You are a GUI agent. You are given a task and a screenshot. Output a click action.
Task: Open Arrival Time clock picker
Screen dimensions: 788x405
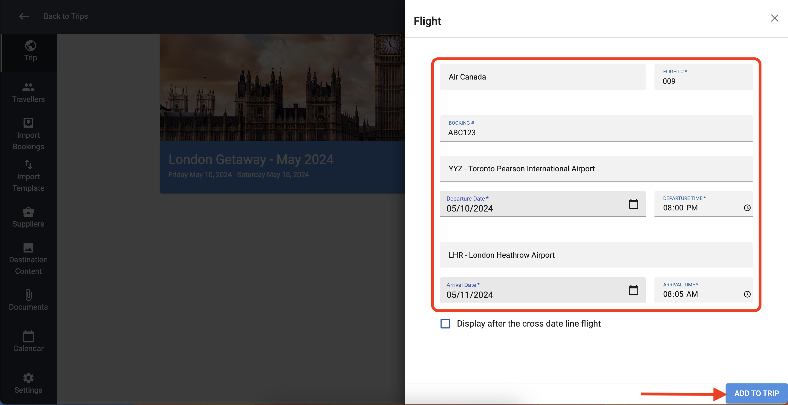coord(747,294)
